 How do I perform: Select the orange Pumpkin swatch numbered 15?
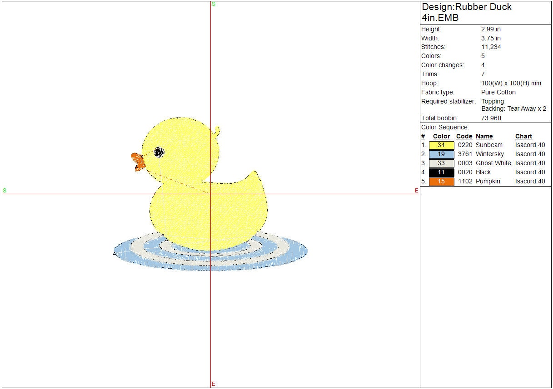click(441, 182)
